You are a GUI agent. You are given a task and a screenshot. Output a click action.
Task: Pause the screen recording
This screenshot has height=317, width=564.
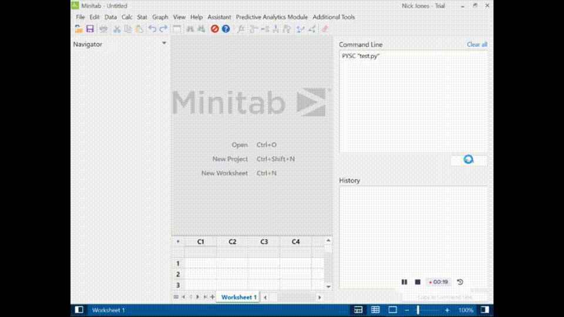[x=404, y=282]
